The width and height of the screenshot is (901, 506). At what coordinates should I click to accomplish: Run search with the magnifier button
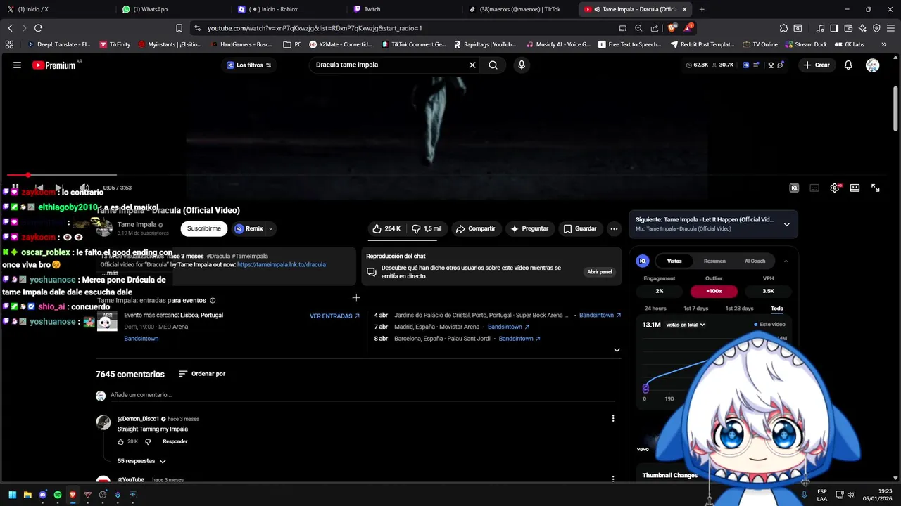click(x=493, y=65)
